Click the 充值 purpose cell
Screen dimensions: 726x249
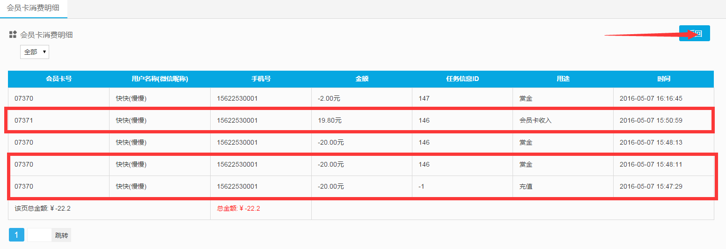526,186
